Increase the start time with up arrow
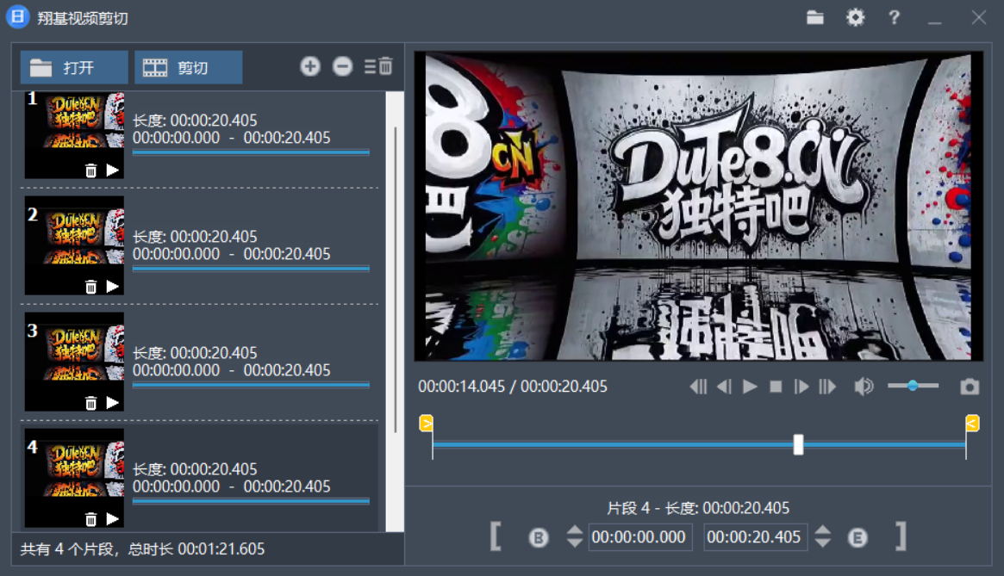This screenshot has width=1004, height=576. [x=574, y=530]
